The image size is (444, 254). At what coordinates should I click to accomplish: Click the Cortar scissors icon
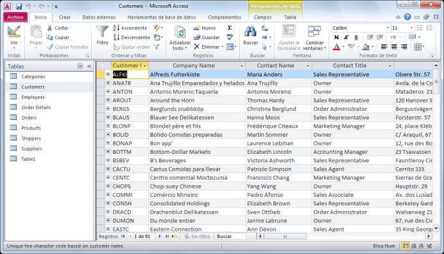tap(49, 28)
